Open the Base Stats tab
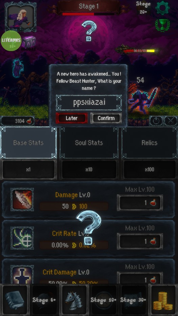This screenshot has width=178, height=316. point(28,143)
